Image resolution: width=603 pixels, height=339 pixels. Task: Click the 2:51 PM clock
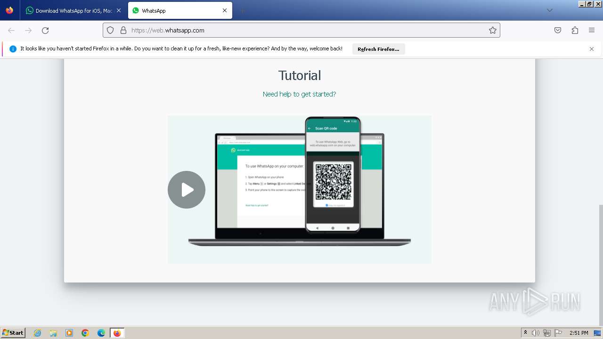(579, 333)
